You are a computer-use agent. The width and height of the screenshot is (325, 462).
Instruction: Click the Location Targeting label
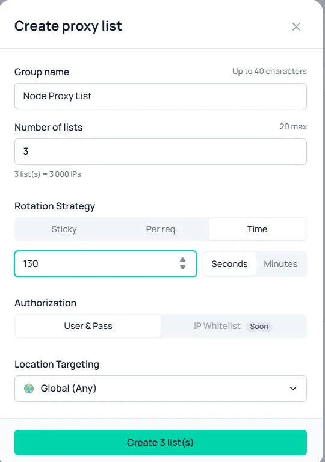[x=57, y=365]
